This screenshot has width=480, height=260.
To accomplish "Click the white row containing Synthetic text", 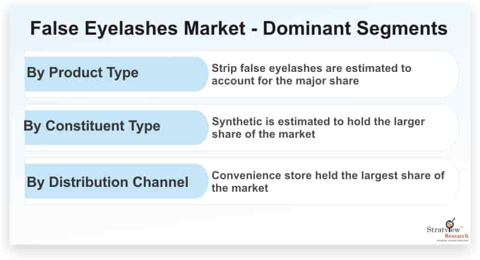I will [x=242, y=128].
